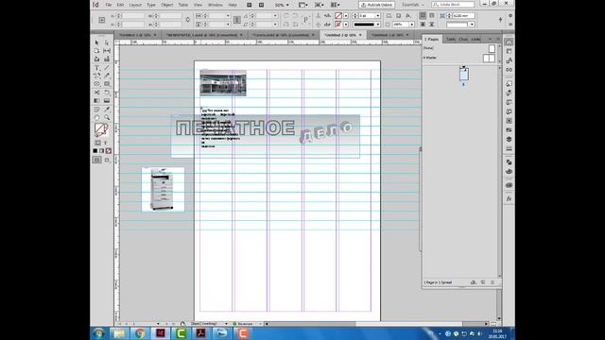Open the File menu
The width and height of the screenshot is (605, 340).
109,5
